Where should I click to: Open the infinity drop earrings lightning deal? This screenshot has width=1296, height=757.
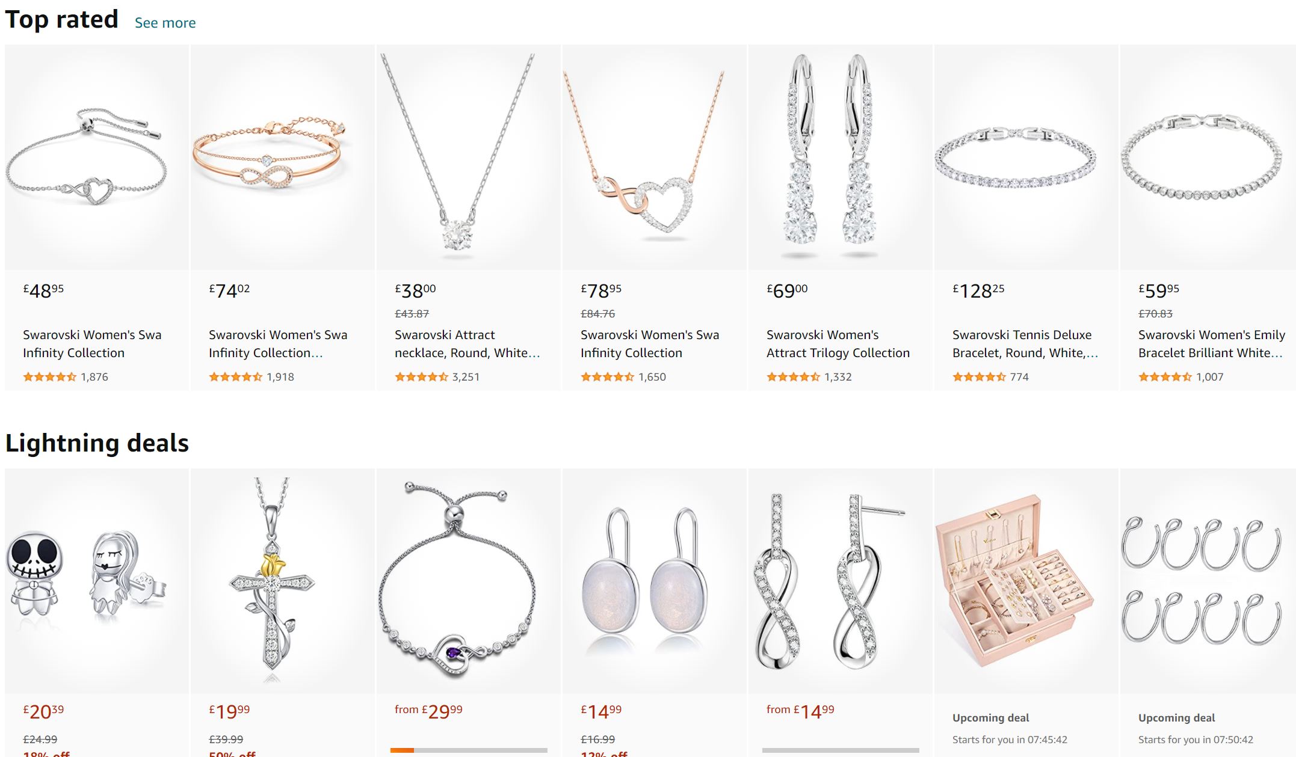841,581
